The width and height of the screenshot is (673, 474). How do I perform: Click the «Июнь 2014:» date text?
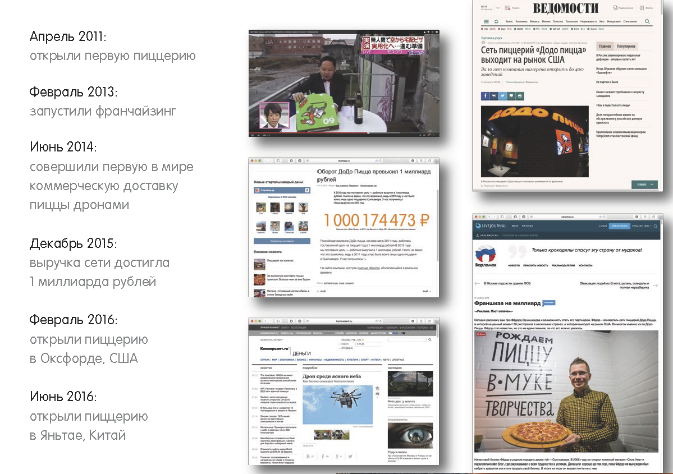(63, 147)
